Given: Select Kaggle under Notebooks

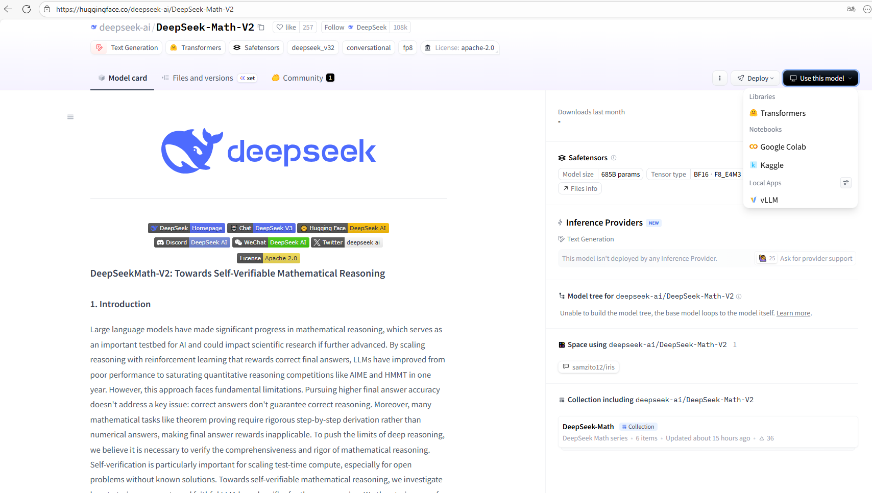Looking at the screenshot, I should click(x=772, y=165).
